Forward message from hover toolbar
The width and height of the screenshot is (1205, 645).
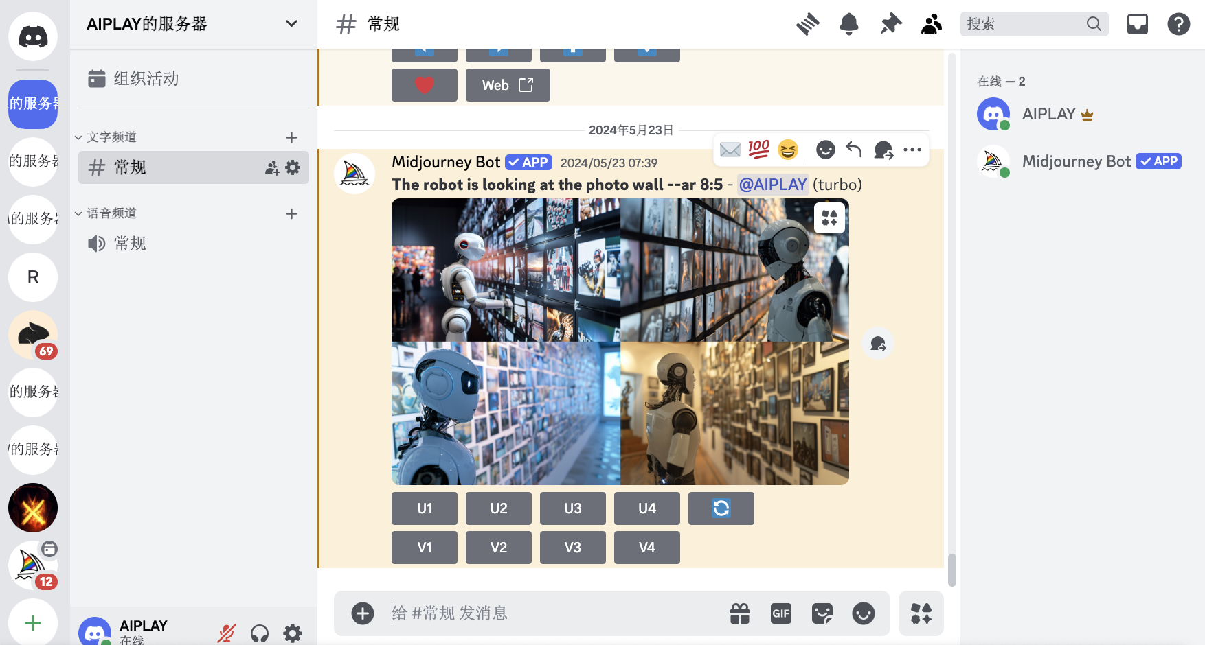[x=883, y=150]
